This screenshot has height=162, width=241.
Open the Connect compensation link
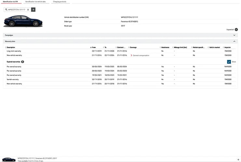(141, 55)
